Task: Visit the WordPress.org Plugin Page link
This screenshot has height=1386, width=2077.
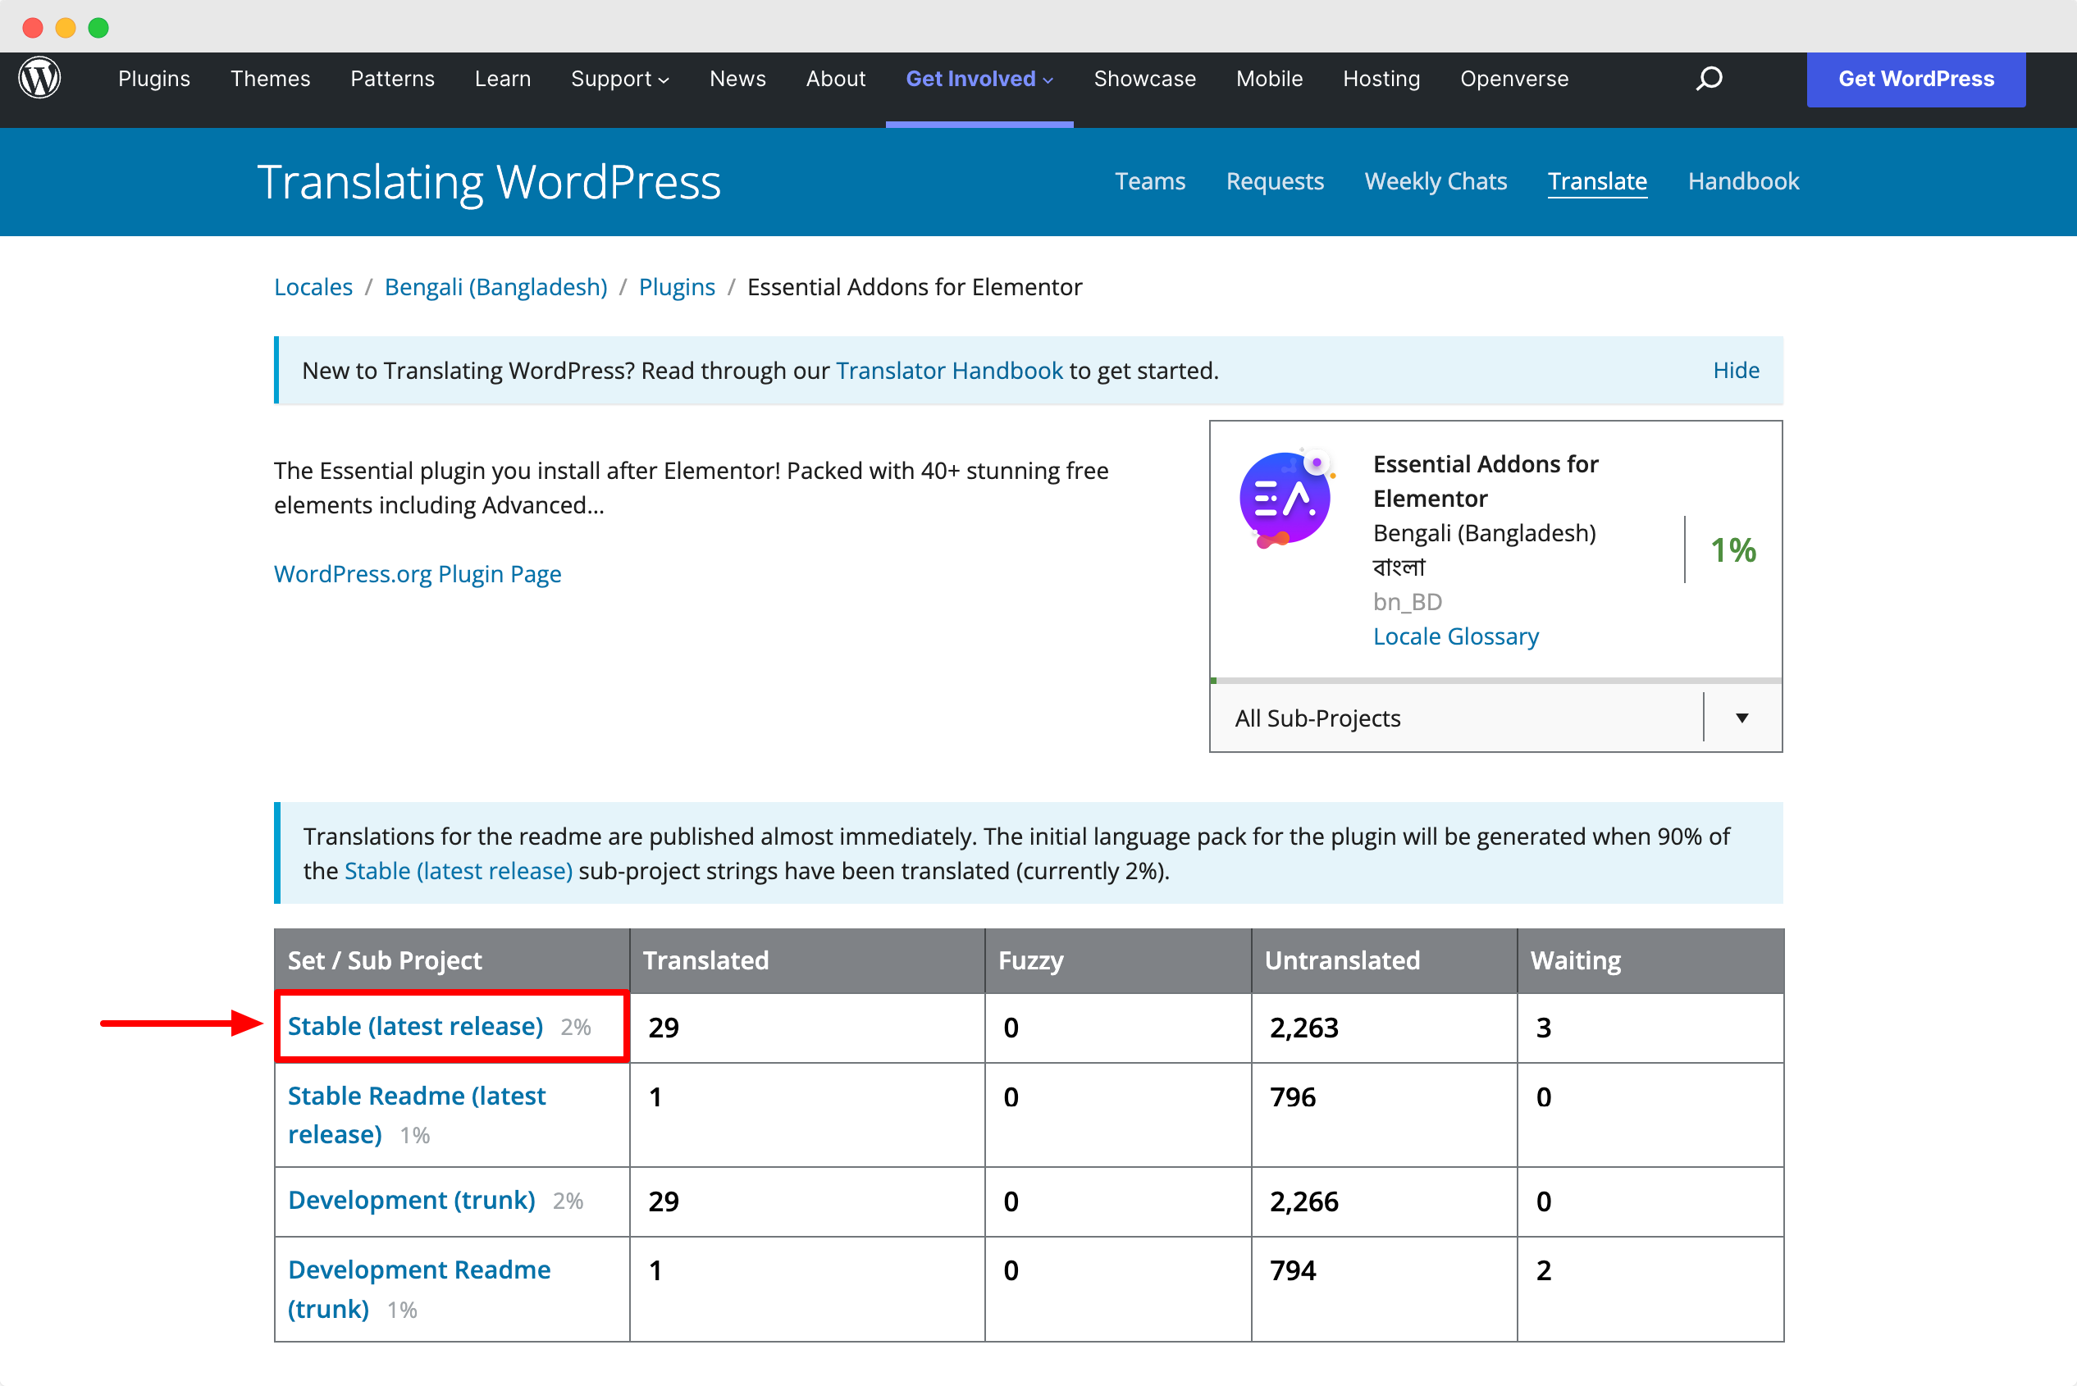Action: click(x=418, y=573)
